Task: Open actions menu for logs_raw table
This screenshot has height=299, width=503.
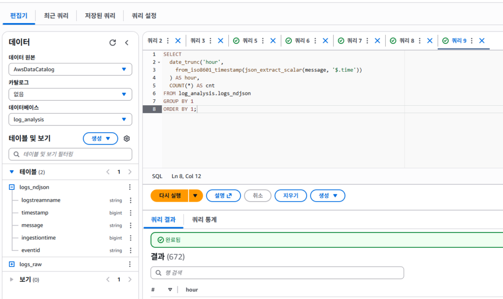Action: coord(130,264)
